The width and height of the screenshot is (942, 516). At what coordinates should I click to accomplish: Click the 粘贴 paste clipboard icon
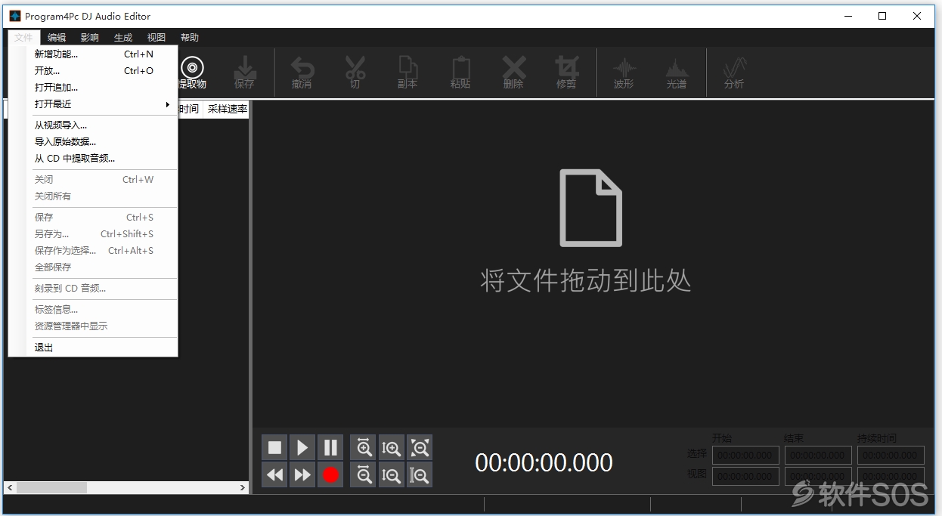point(460,67)
